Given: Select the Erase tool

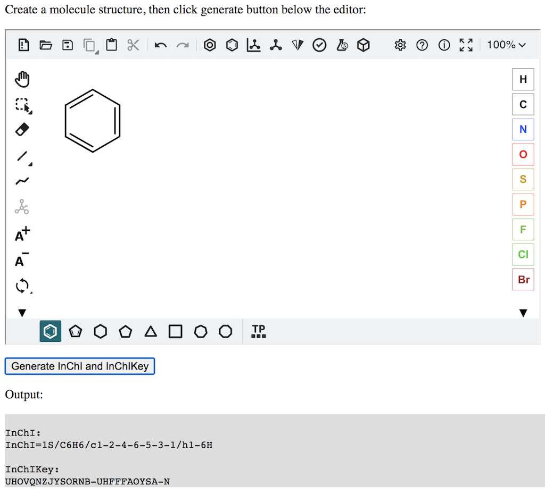Looking at the screenshot, I should (22, 129).
